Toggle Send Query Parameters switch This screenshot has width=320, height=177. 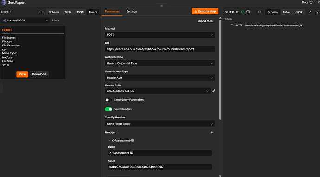click(x=109, y=100)
